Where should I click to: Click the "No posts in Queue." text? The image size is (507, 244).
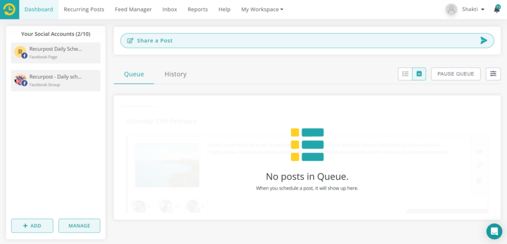tap(307, 176)
